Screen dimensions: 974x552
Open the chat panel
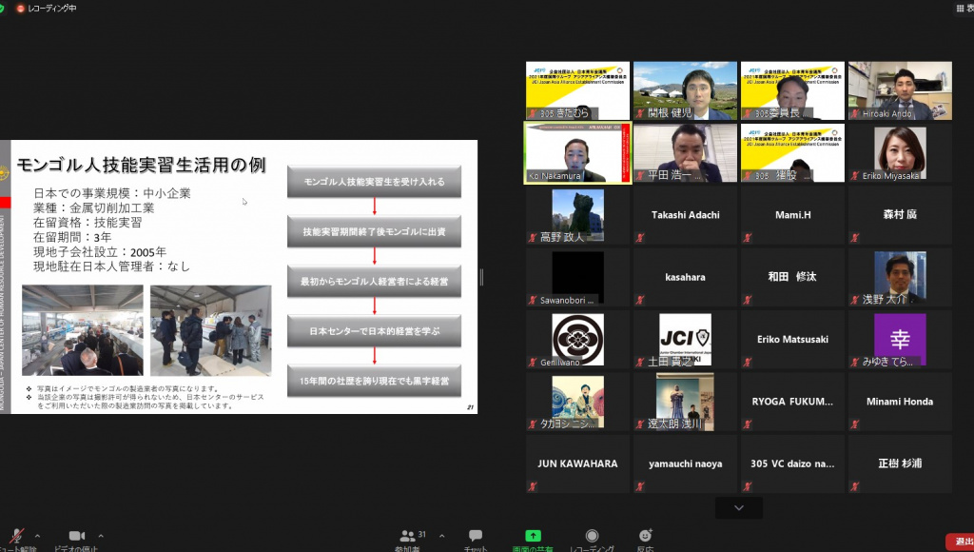[475, 539]
